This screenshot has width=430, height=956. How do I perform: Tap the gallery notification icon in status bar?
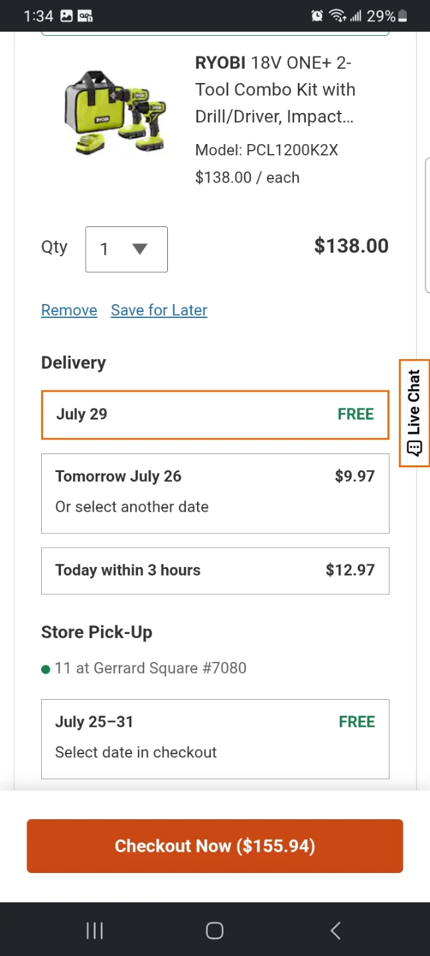pos(66,16)
